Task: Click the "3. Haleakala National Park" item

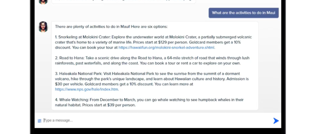Action: 78,74
